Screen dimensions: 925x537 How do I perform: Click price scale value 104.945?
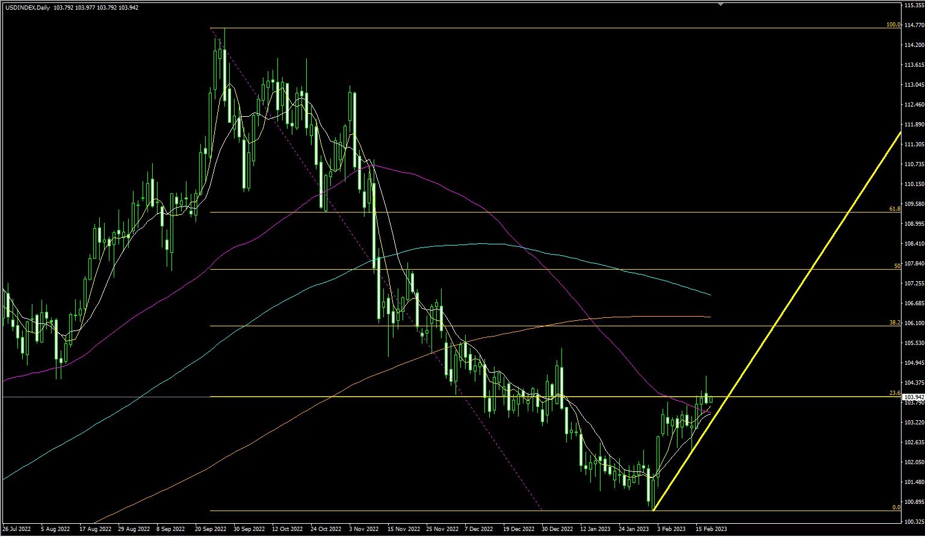click(914, 363)
